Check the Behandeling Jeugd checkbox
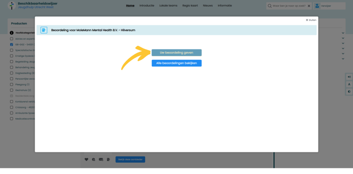 point(11,67)
